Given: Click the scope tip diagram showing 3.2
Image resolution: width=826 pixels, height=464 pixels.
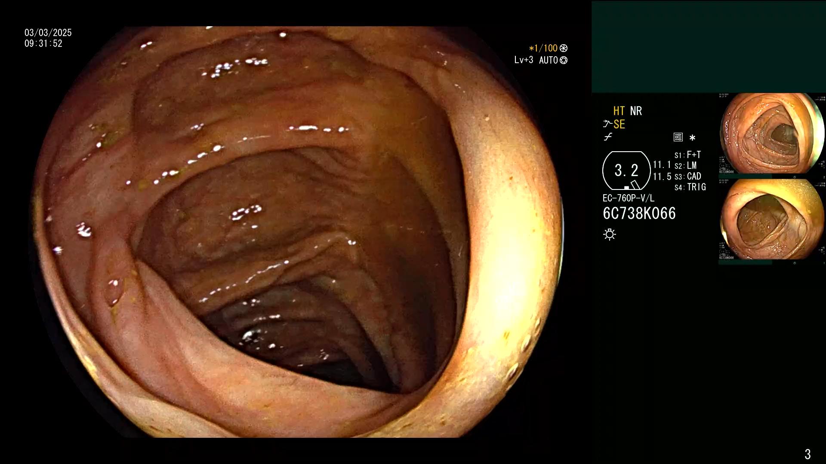Looking at the screenshot, I should (626, 171).
